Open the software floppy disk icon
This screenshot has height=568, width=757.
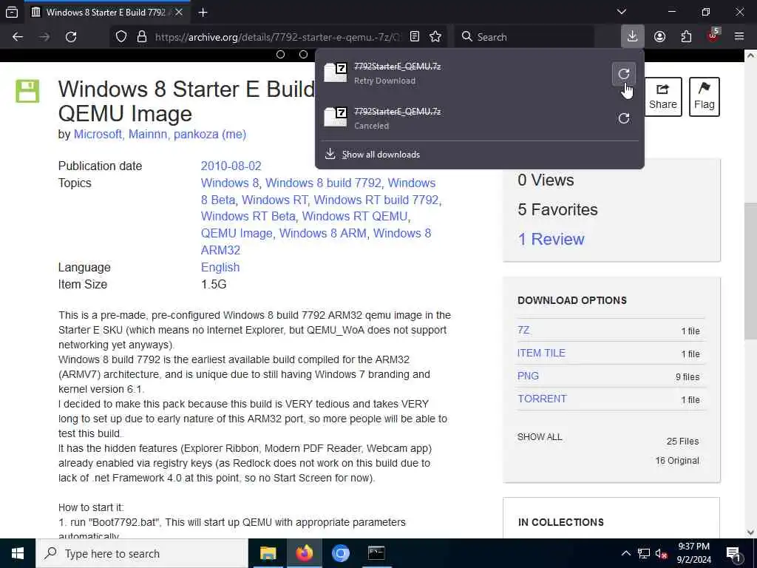click(27, 91)
